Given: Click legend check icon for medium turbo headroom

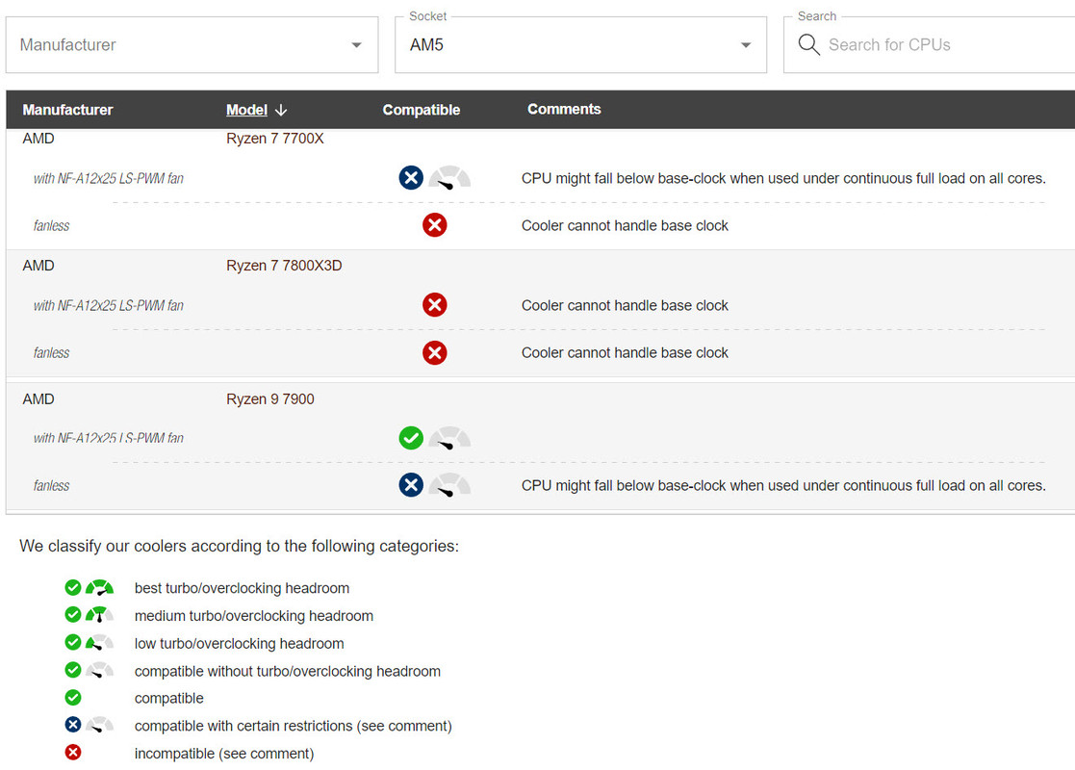Looking at the screenshot, I should pos(73,614).
